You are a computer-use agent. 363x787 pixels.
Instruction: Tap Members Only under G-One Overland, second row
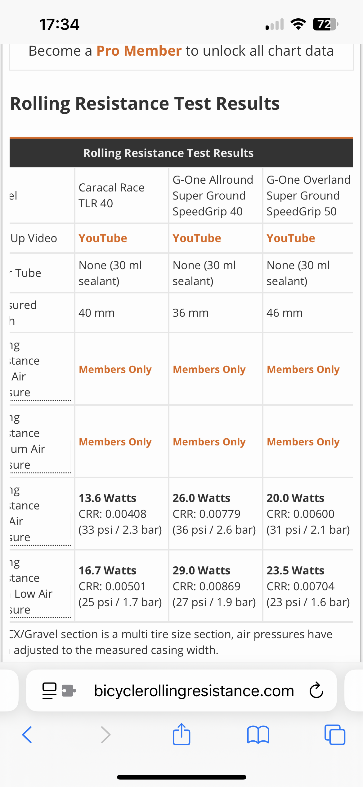303,442
